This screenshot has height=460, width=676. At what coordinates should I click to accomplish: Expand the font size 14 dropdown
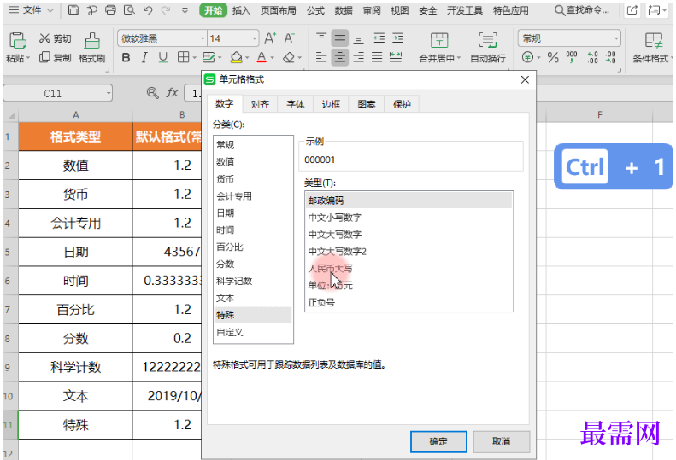click(x=255, y=38)
